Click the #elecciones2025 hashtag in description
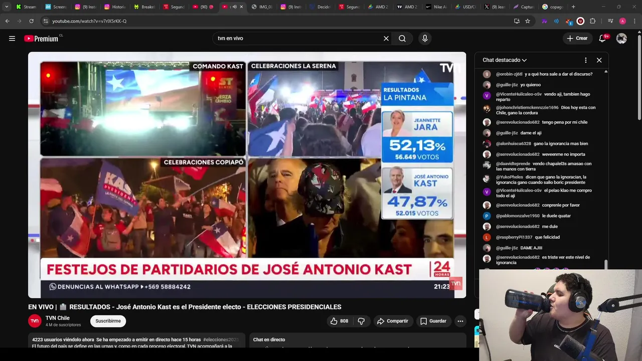 pyautogui.click(x=221, y=339)
